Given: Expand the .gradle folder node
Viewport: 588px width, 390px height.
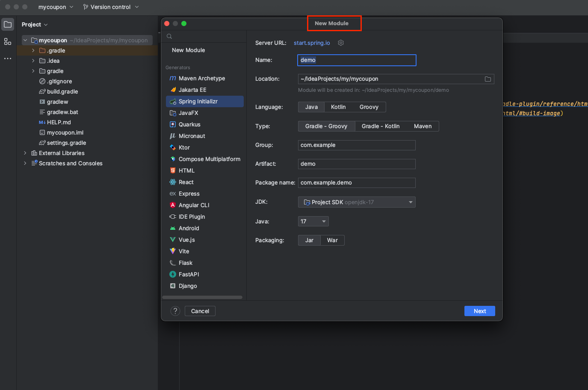Looking at the screenshot, I should tap(33, 50).
